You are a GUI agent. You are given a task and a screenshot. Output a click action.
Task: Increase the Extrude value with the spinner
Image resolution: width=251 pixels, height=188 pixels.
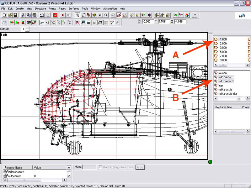pos(27,28)
